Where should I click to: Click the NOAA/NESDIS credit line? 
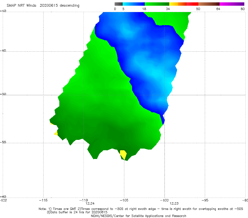click(x=138, y=216)
